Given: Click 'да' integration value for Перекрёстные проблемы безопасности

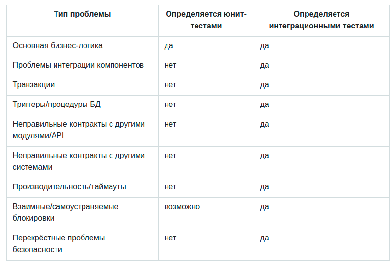Looking at the screenshot, I should click(264, 238).
